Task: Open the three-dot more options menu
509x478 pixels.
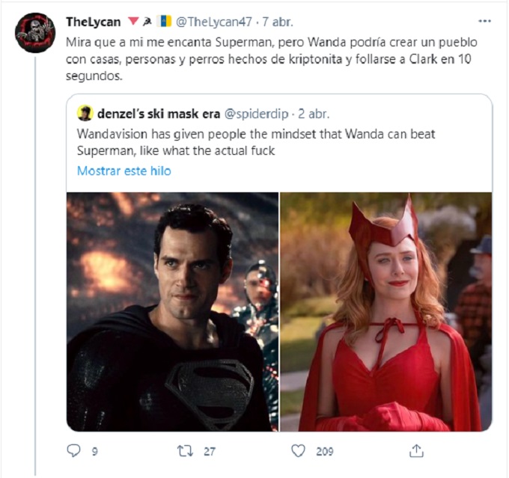Action: tap(484, 22)
